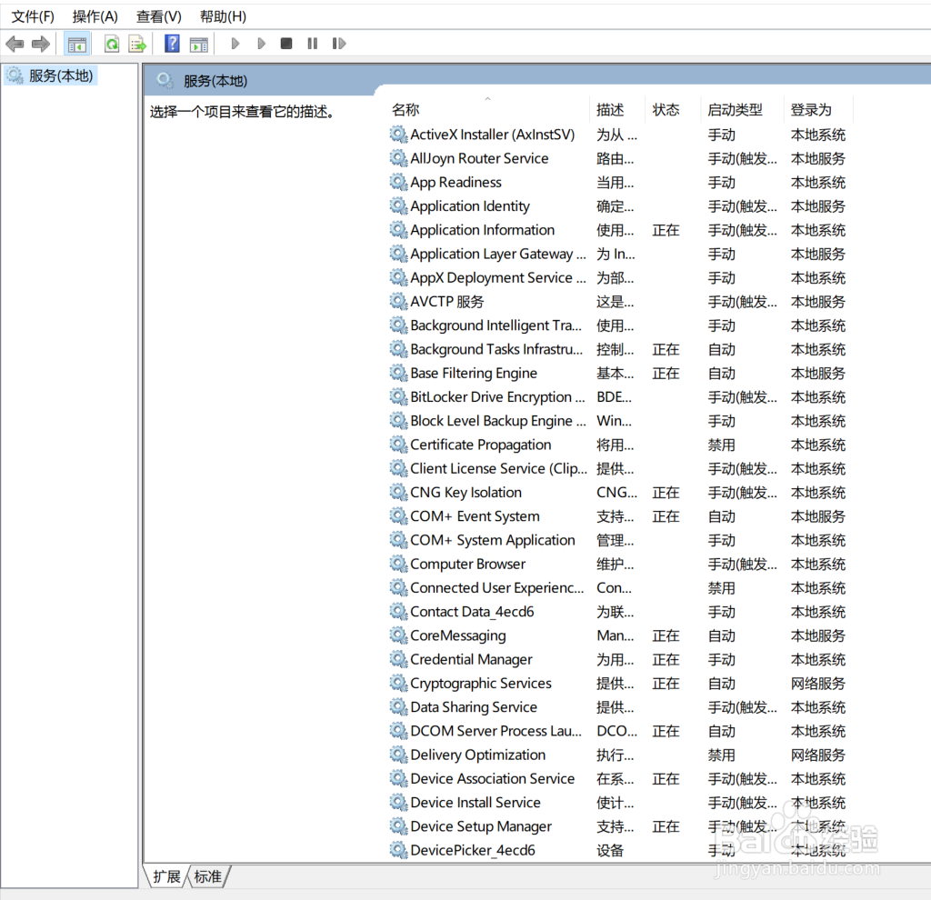Select the AppX Deployment Service row
The height and width of the screenshot is (900, 931).
pyautogui.click(x=617, y=277)
